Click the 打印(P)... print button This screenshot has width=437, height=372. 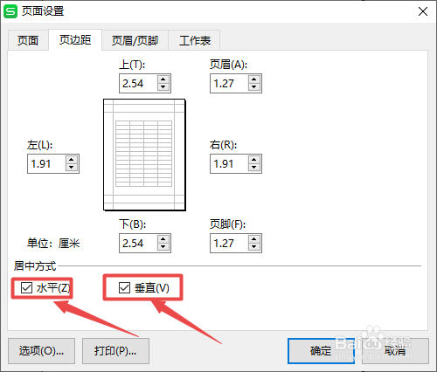[x=115, y=351]
